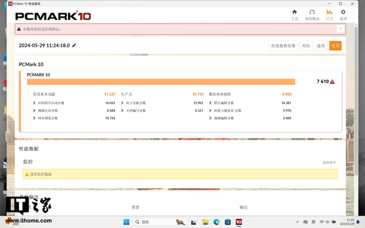Select the 结果 results tab

[329, 15]
